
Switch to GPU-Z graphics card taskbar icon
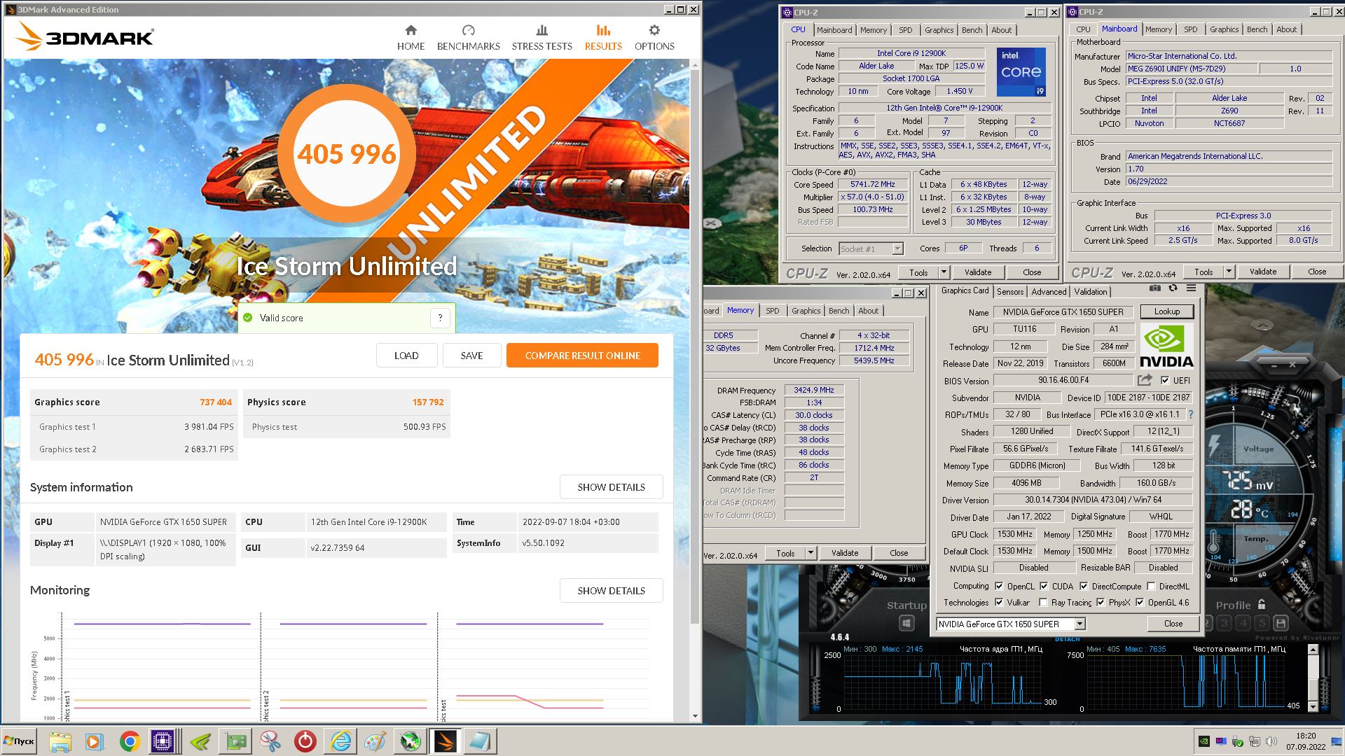pyautogui.click(x=236, y=741)
